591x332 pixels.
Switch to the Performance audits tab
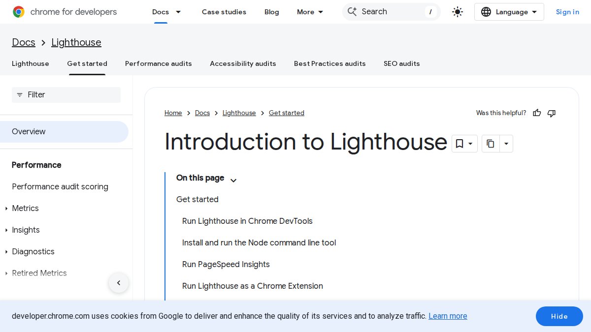click(158, 63)
